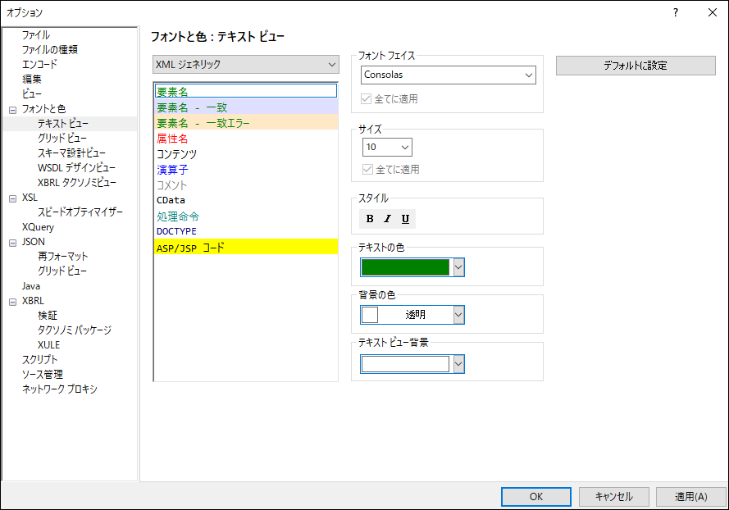Click the OK button
This screenshot has width=729, height=510.
pyautogui.click(x=536, y=496)
